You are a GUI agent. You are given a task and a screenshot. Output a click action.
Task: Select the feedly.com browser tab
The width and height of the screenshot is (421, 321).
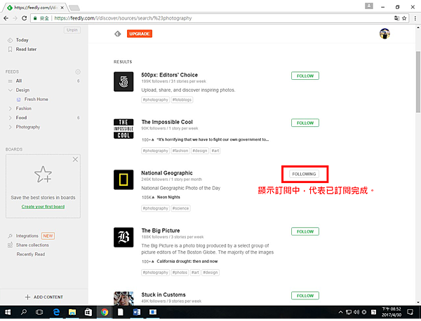pos(36,8)
